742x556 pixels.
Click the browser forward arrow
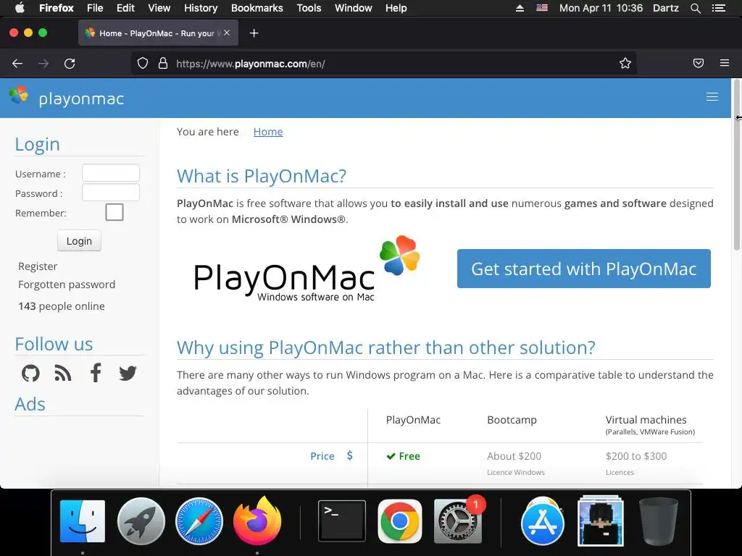pyautogui.click(x=43, y=64)
